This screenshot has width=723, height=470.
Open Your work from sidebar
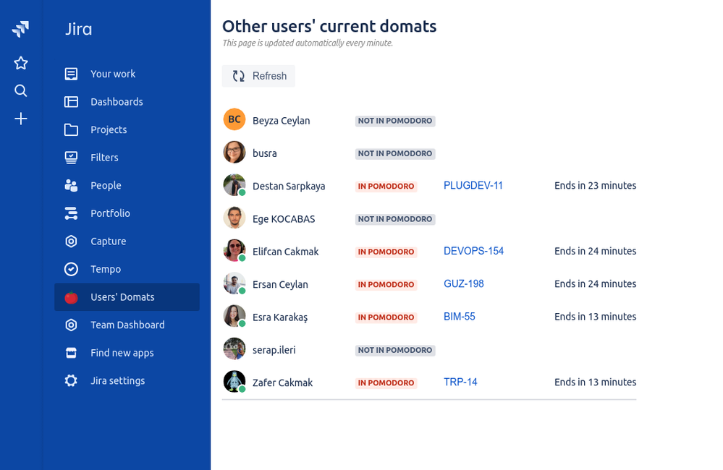[127, 74]
